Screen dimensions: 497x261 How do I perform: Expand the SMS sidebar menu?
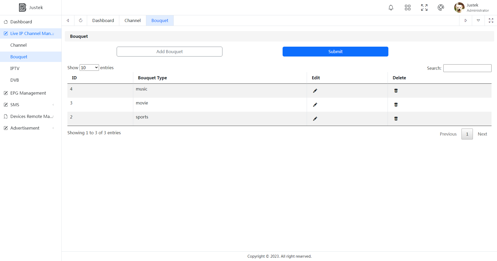coord(31,105)
